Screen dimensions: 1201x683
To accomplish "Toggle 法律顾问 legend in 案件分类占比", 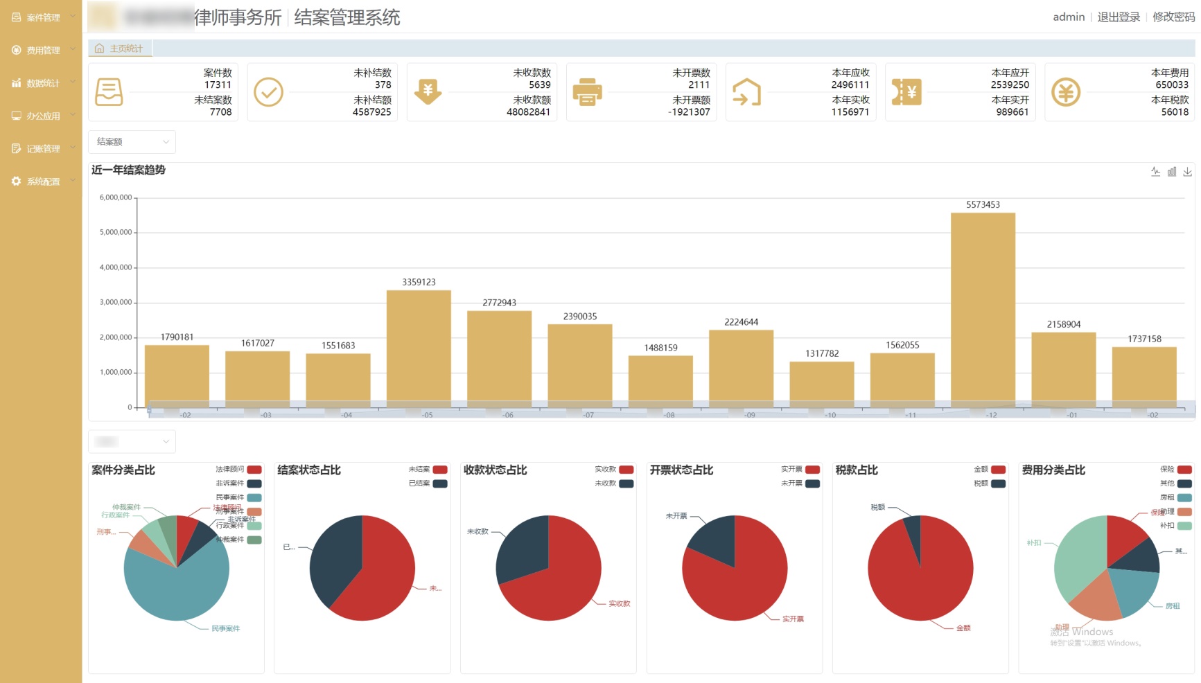I will [238, 470].
